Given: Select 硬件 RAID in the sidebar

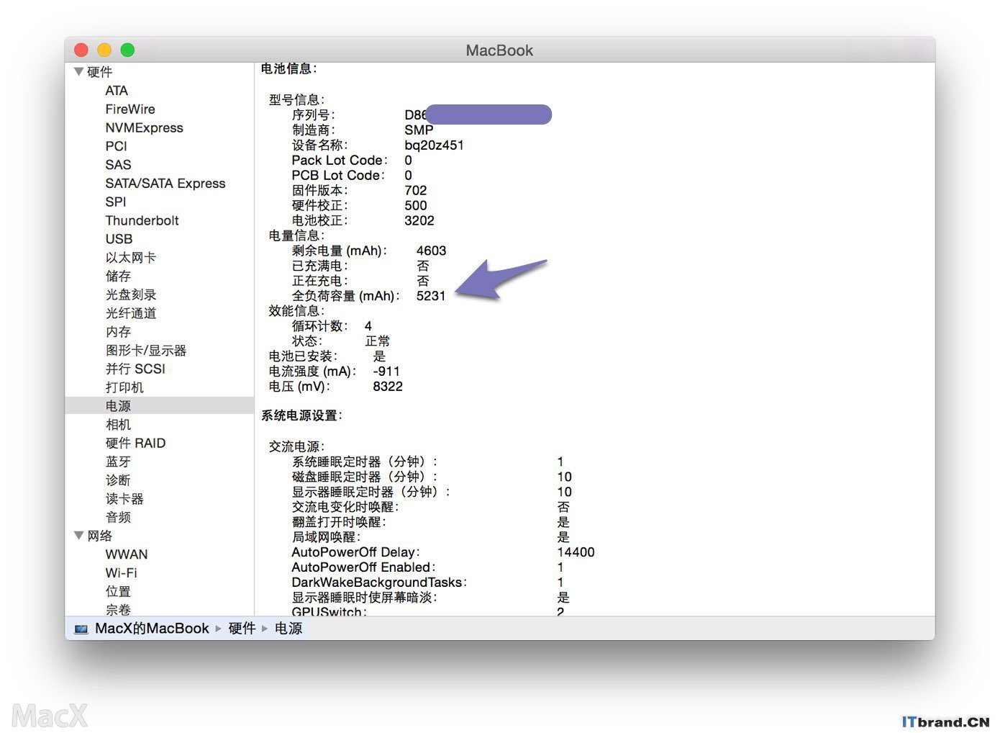Looking at the screenshot, I should tap(135, 444).
